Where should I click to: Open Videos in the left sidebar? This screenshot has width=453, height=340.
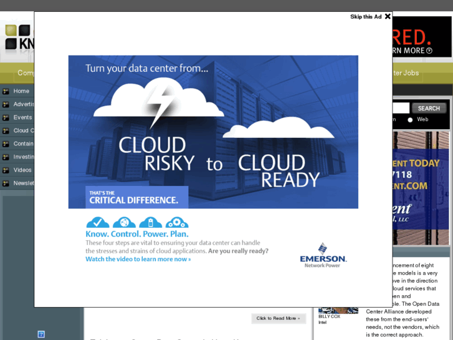[x=22, y=170]
